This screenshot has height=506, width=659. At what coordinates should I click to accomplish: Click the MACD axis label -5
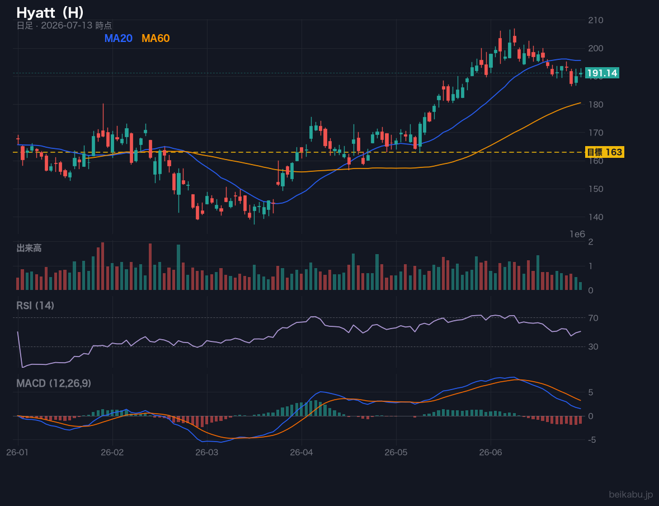[592, 440]
